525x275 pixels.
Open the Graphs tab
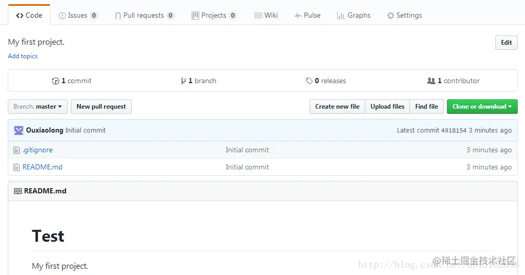pyautogui.click(x=354, y=16)
